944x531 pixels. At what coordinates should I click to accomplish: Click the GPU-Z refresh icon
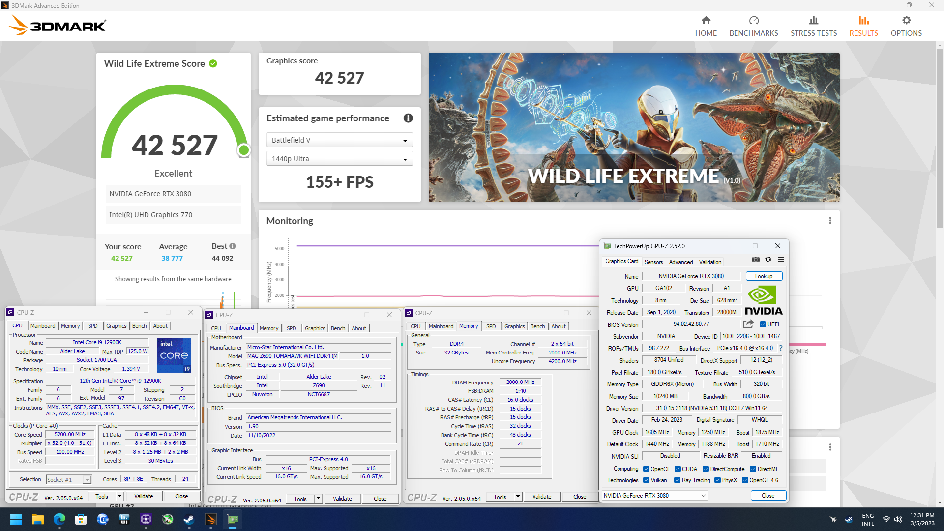pos(768,260)
